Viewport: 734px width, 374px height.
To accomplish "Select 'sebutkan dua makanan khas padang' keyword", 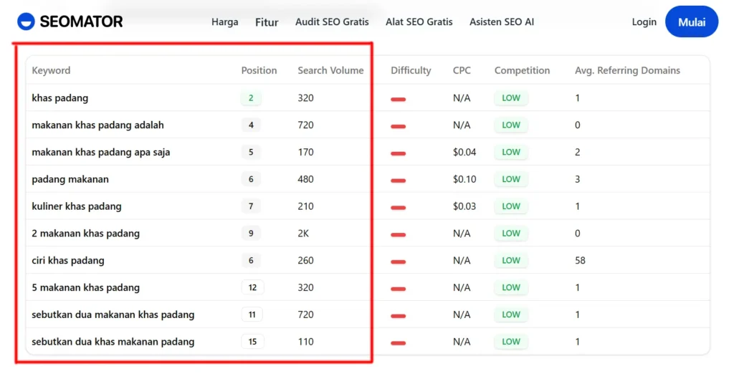I will click(113, 315).
